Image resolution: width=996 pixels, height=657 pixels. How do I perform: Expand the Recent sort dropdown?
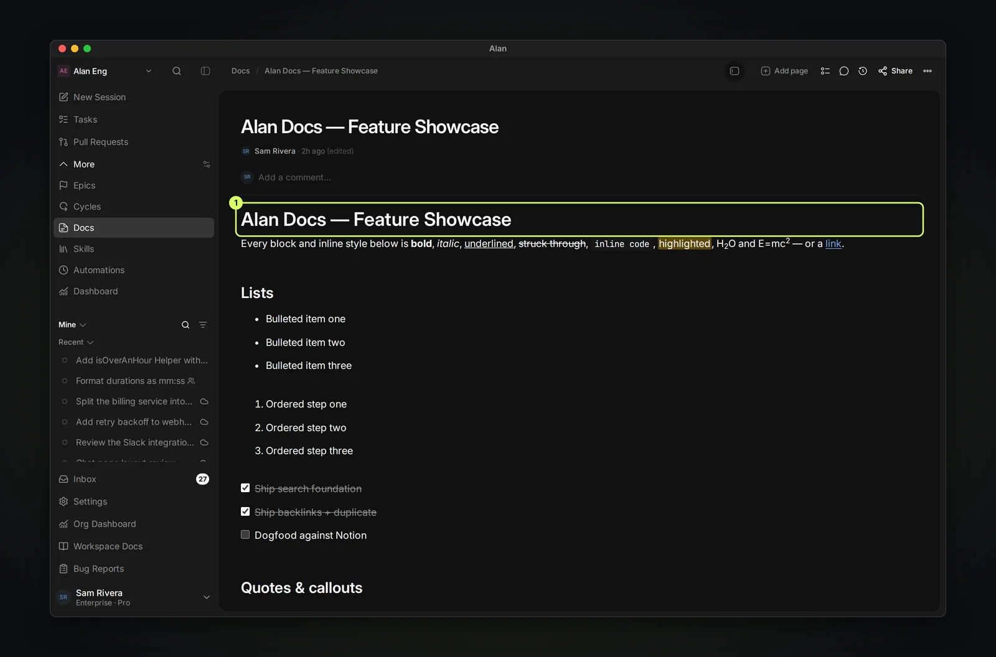76,342
